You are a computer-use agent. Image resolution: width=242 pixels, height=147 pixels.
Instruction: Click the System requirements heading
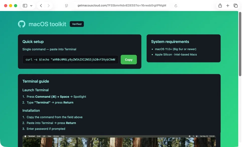170,42
